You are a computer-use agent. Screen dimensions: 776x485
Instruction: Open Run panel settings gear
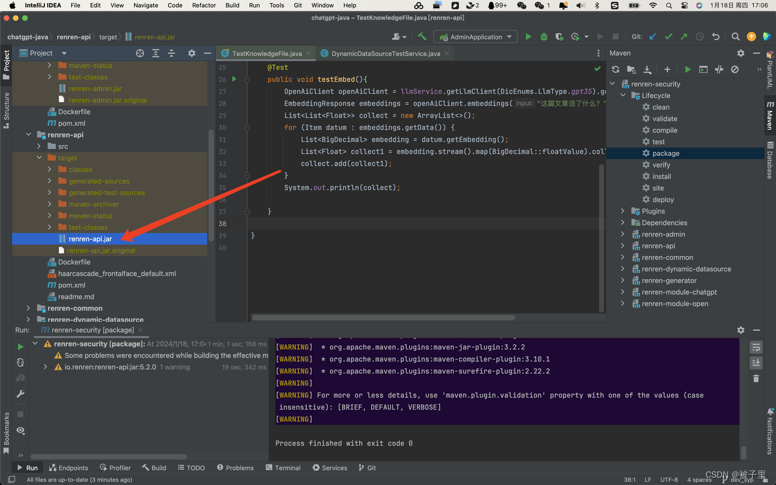741,330
